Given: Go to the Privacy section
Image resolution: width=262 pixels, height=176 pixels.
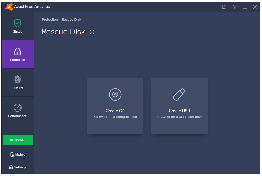Looking at the screenshot, I should (x=17, y=83).
